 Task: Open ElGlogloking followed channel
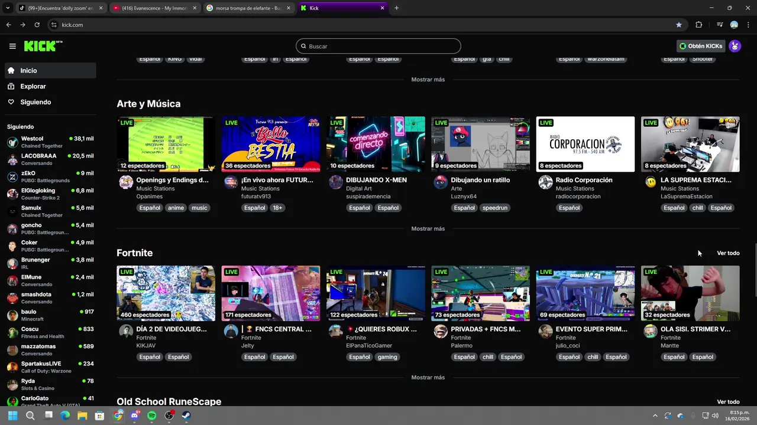(50, 194)
